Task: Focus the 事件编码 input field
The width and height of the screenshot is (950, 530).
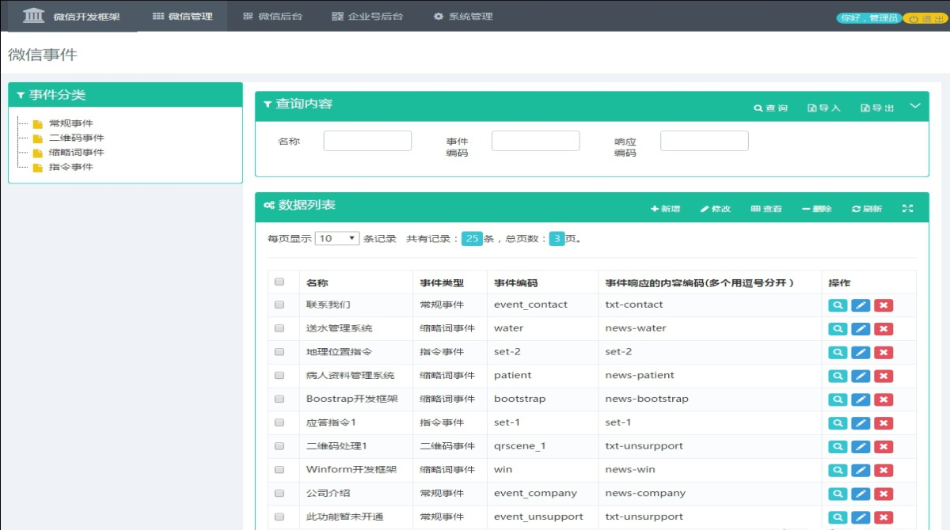Action: (x=536, y=141)
